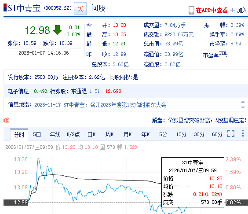Tap the phone icon for the app view

point(191,10)
